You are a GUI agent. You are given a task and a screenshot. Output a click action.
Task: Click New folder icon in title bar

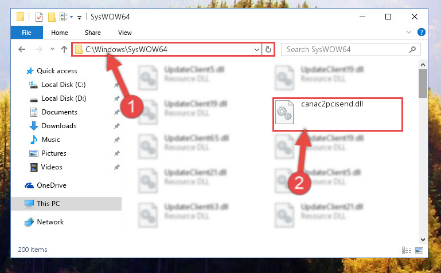52,17
